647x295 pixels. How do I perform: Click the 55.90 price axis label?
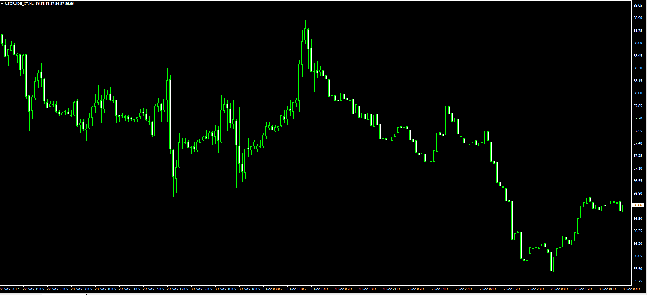pyautogui.click(x=638, y=269)
